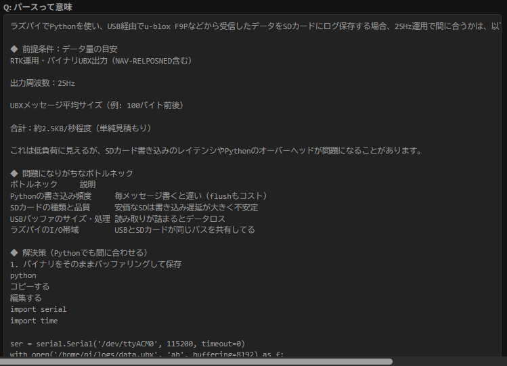Click the 'python' language label
The height and width of the screenshot is (366, 507).
23,276
